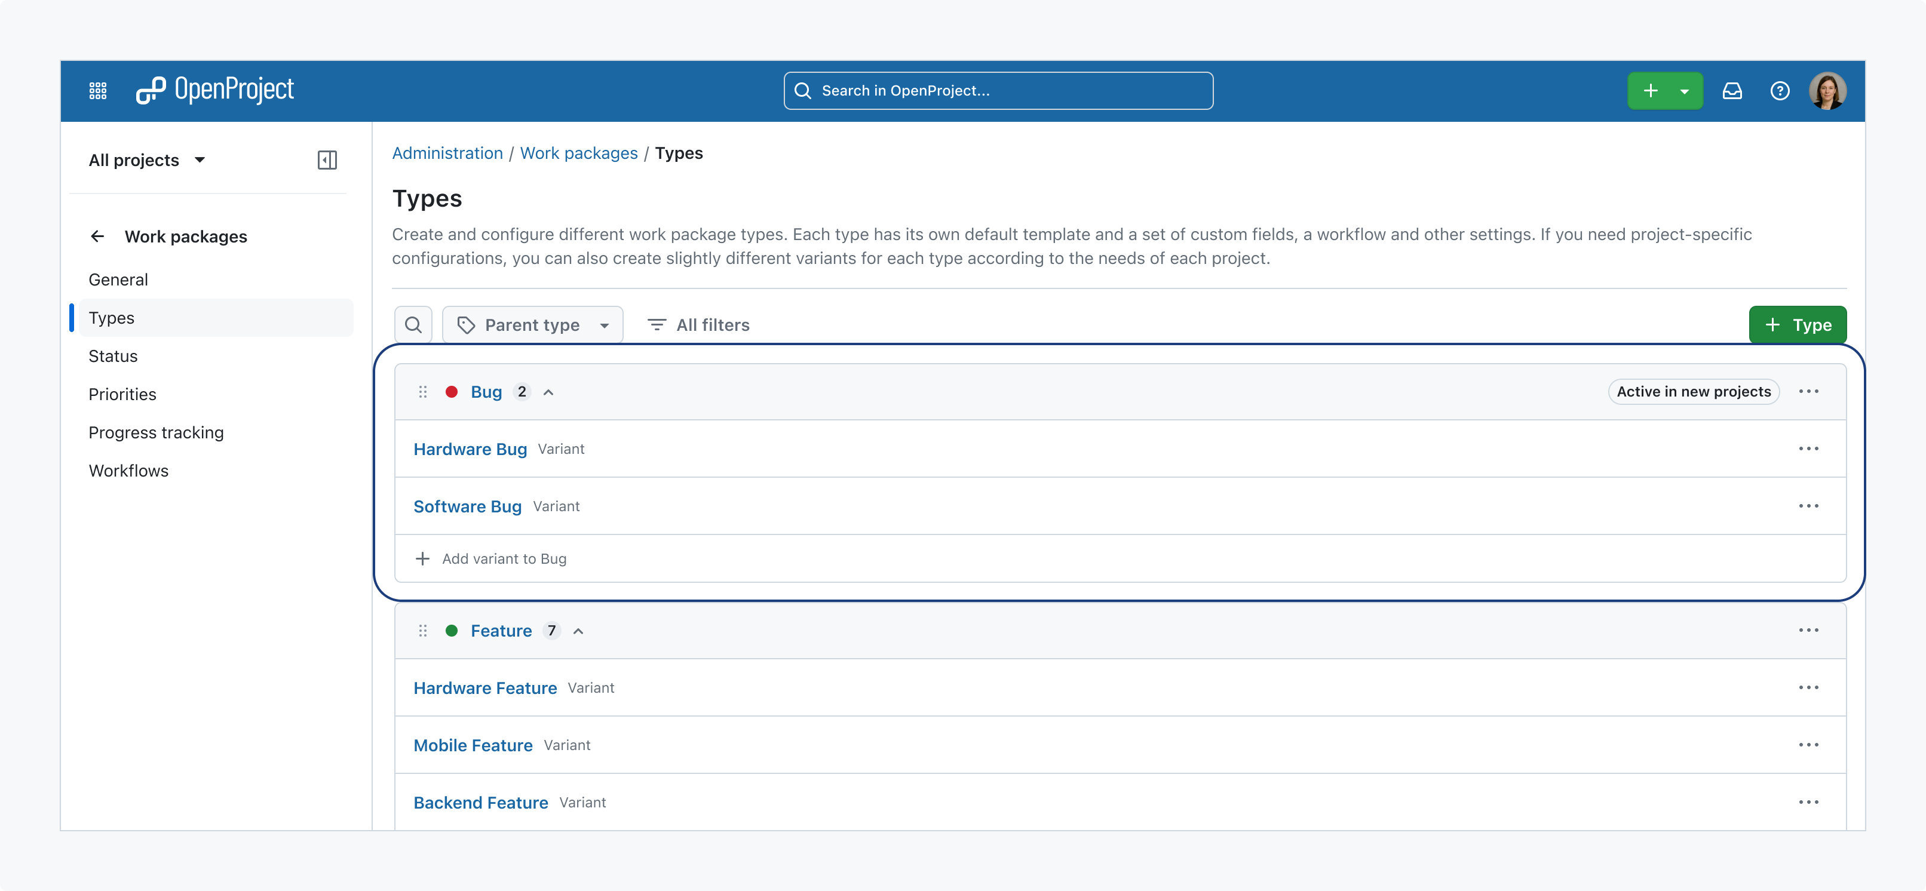Open the three-dot menu for Software Bug

pos(1809,506)
